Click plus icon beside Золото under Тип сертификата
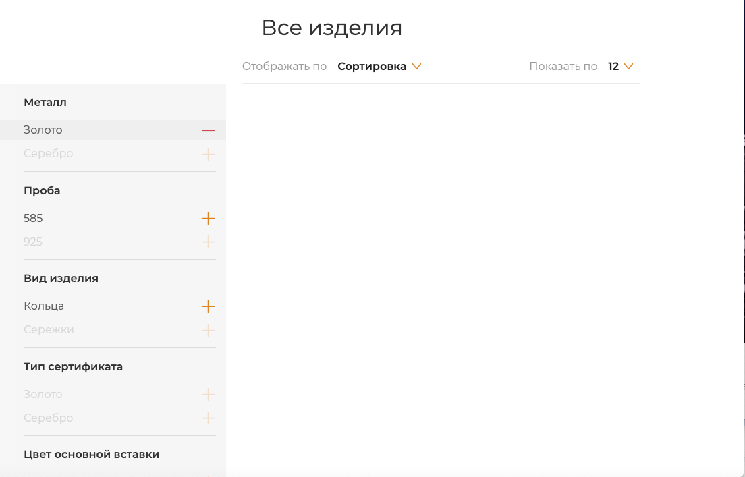 208,395
